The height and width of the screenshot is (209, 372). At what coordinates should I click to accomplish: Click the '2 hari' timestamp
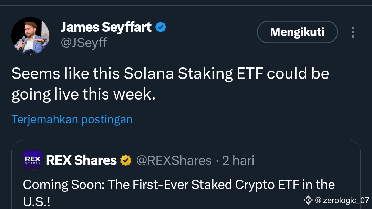coord(238,160)
